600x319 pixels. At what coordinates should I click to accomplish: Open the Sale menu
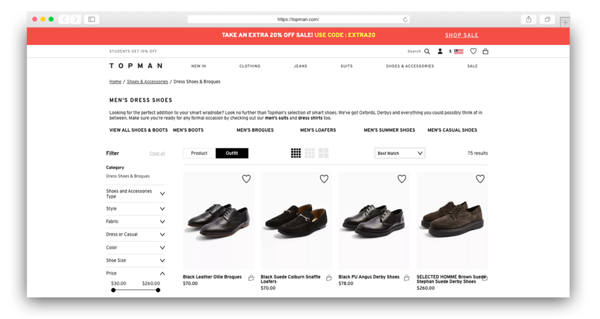[472, 66]
